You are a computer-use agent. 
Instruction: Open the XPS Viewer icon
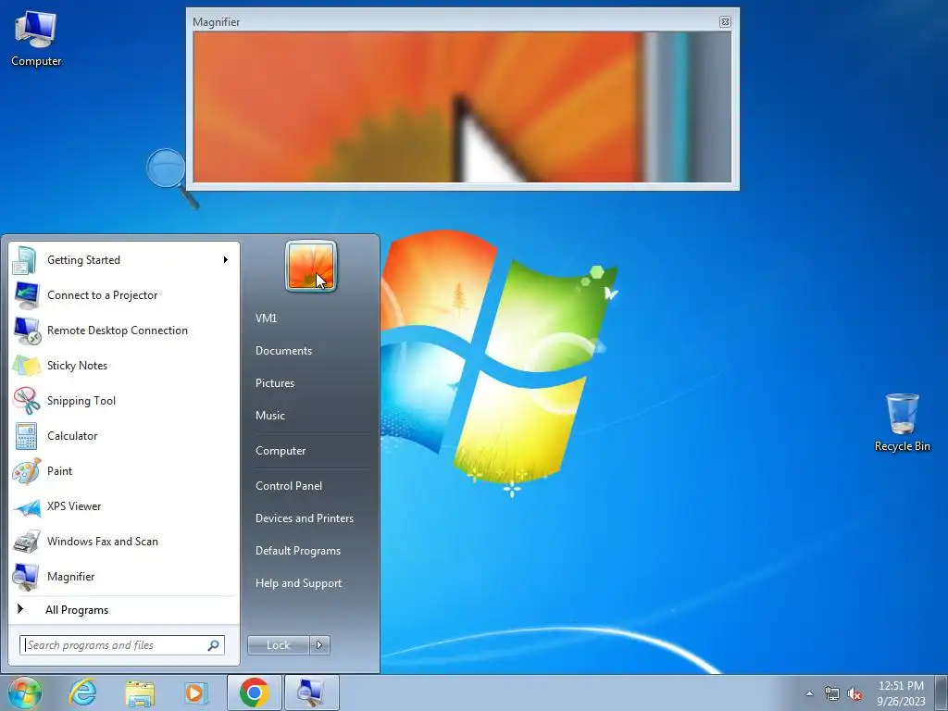coord(26,506)
